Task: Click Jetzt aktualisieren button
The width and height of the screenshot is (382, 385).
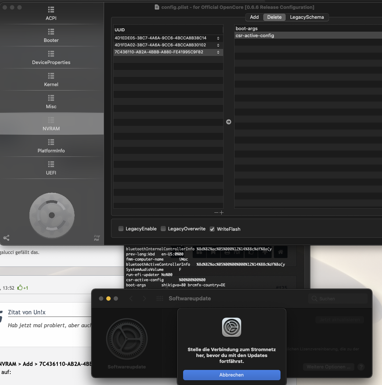Action: [340, 320]
